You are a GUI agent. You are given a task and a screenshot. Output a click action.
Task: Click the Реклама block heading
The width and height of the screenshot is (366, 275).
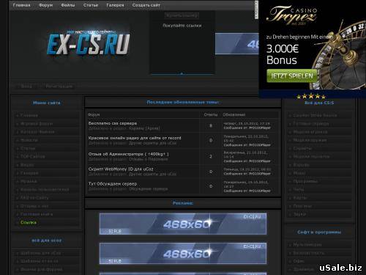click(183, 203)
